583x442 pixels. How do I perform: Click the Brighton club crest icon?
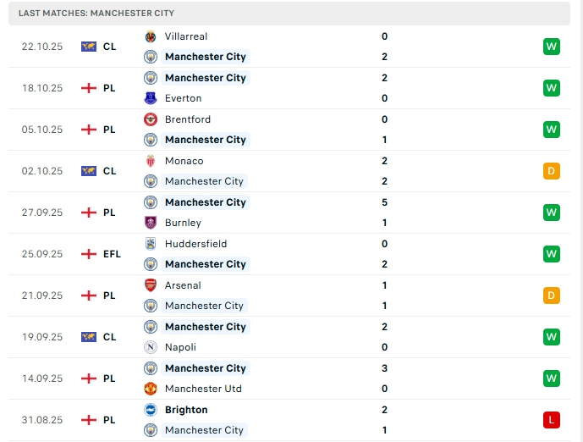pyautogui.click(x=151, y=410)
